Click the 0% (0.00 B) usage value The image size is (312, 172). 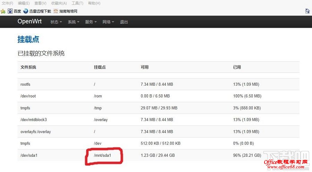click(x=243, y=143)
